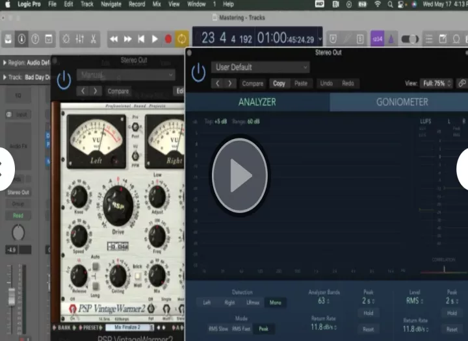Open the Loop Browser button

pos(456,39)
